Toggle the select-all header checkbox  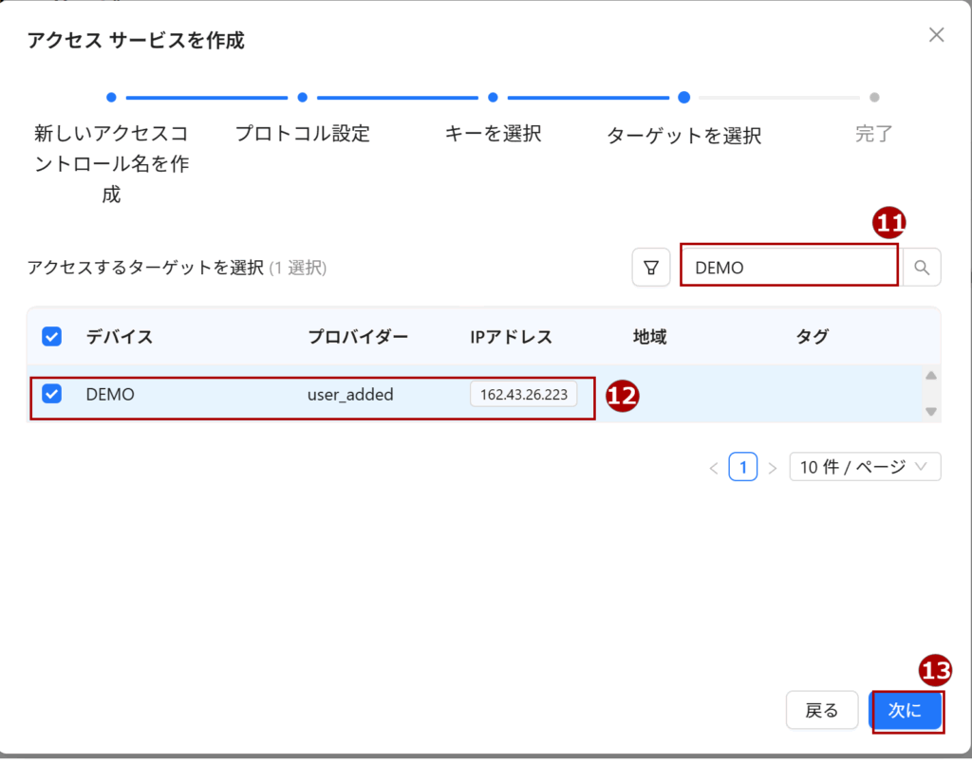point(52,336)
